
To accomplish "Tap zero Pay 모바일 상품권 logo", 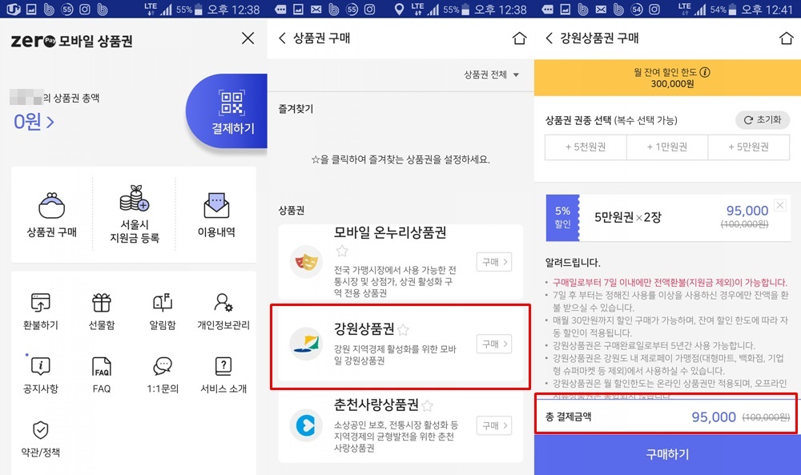I will (71, 41).
